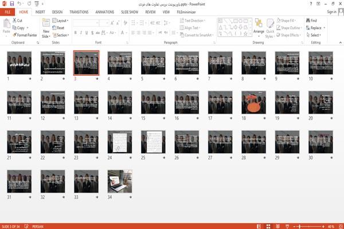Screen dimensions: 344x229
Task: Expand the Select dropdown
Action: 314,35
